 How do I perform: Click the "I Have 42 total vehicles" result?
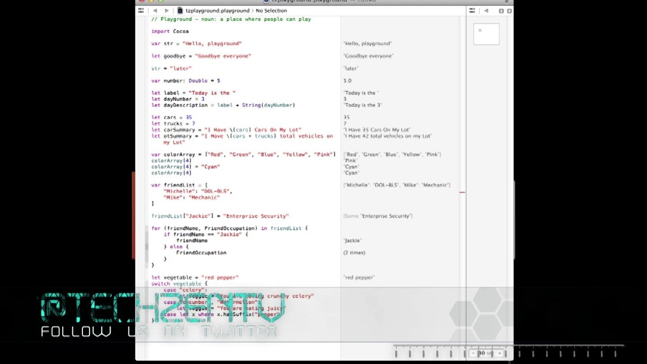coord(388,136)
